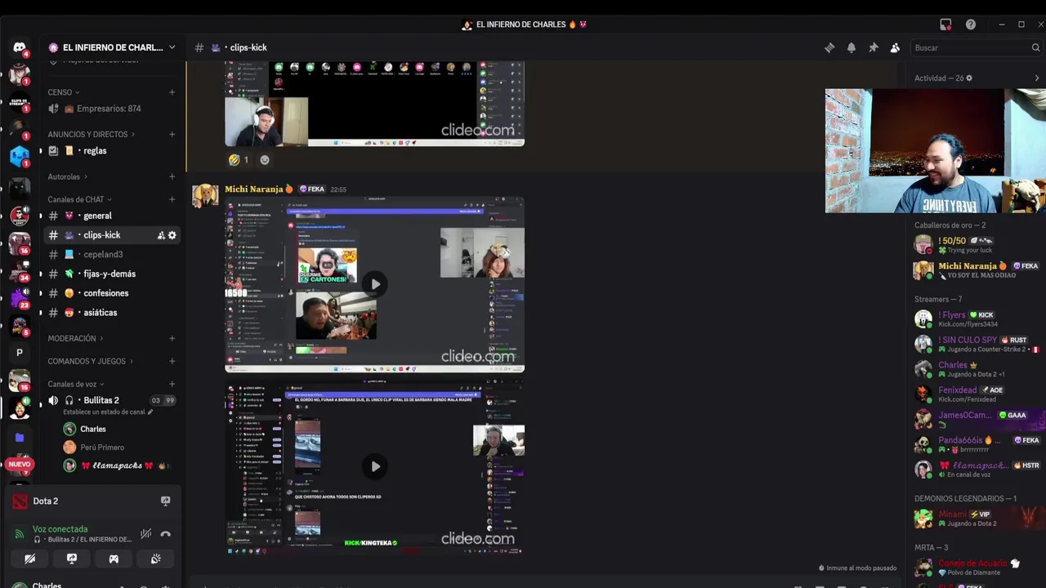Show pinned messages pin icon
The height and width of the screenshot is (588, 1046).
(874, 48)
